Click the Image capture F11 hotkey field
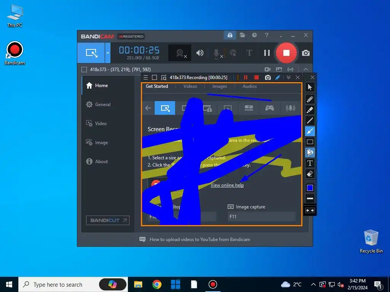Image resolution: width=390 pixels, height=292 pixels. [261, 216]
